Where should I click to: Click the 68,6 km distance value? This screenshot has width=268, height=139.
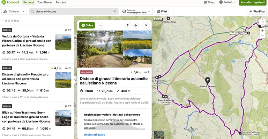(28, 129)
